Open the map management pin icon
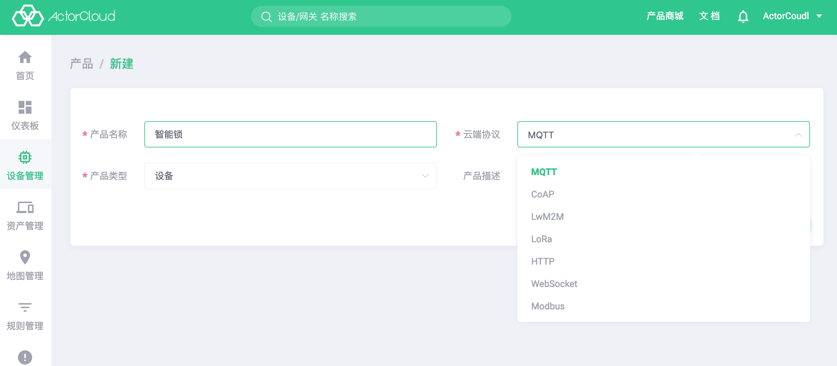Image resolution: width=837 pixels, height=366 pixels. click(x=25, y=257)
